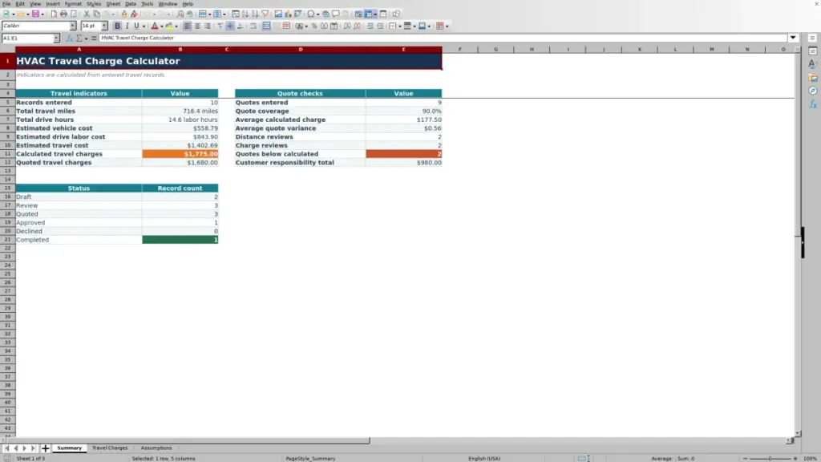Screen dimensions: 821x462
Task: Click the font color red A swatch
Action: (155, 26)
